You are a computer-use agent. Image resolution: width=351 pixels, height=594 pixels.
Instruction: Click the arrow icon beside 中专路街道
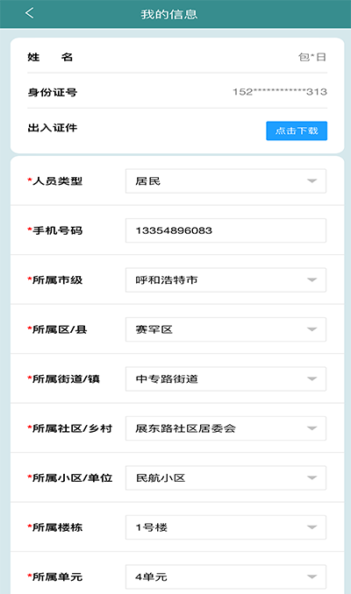point(312,378)
